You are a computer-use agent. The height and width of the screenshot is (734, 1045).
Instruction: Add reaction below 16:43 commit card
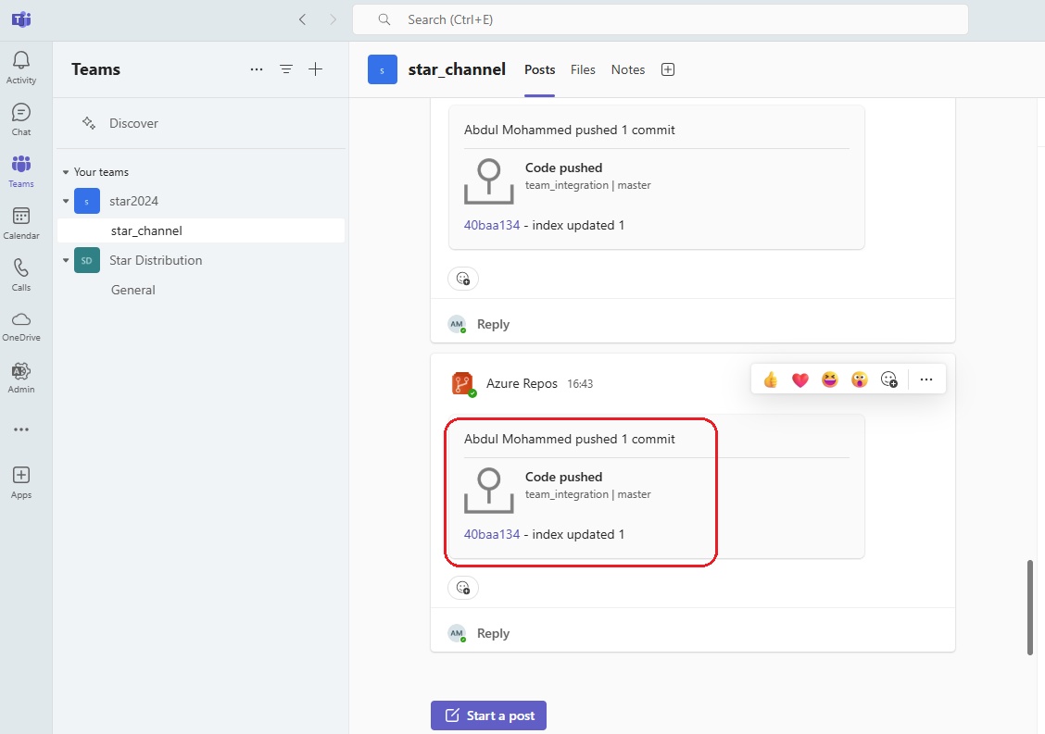[463, 588]
